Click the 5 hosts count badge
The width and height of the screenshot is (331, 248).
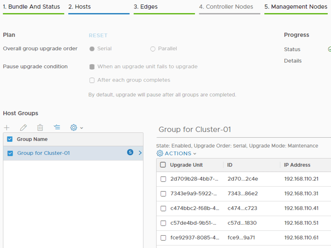[x=130, y=152]
